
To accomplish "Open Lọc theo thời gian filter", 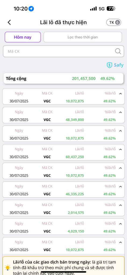I will tap(83, 37).
